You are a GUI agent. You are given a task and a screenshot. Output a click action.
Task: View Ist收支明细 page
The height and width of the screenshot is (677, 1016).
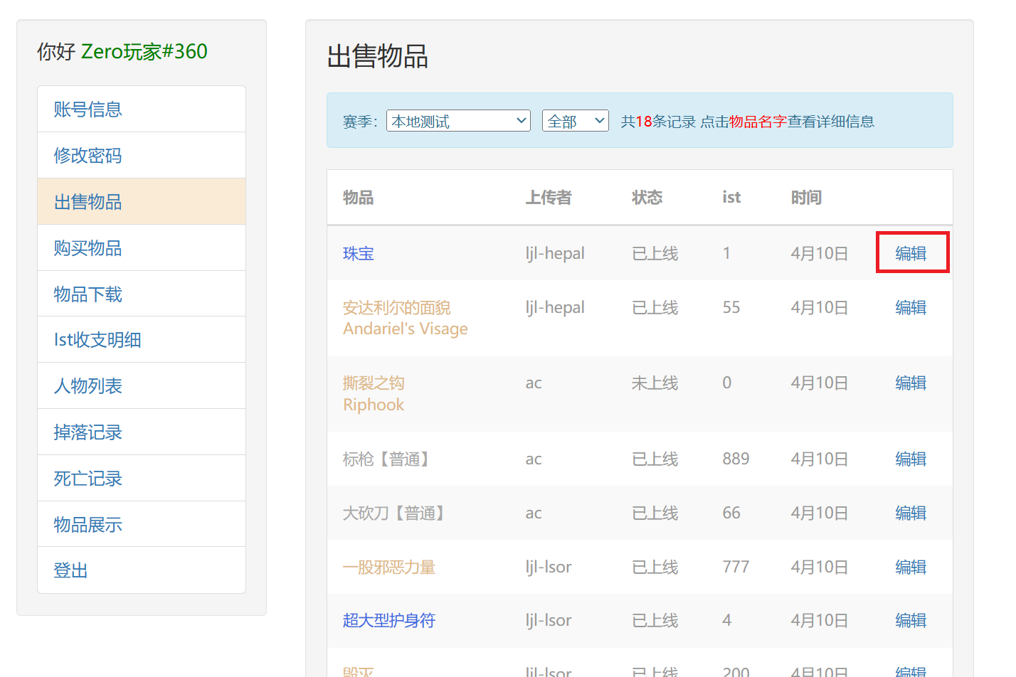(97, 340)
